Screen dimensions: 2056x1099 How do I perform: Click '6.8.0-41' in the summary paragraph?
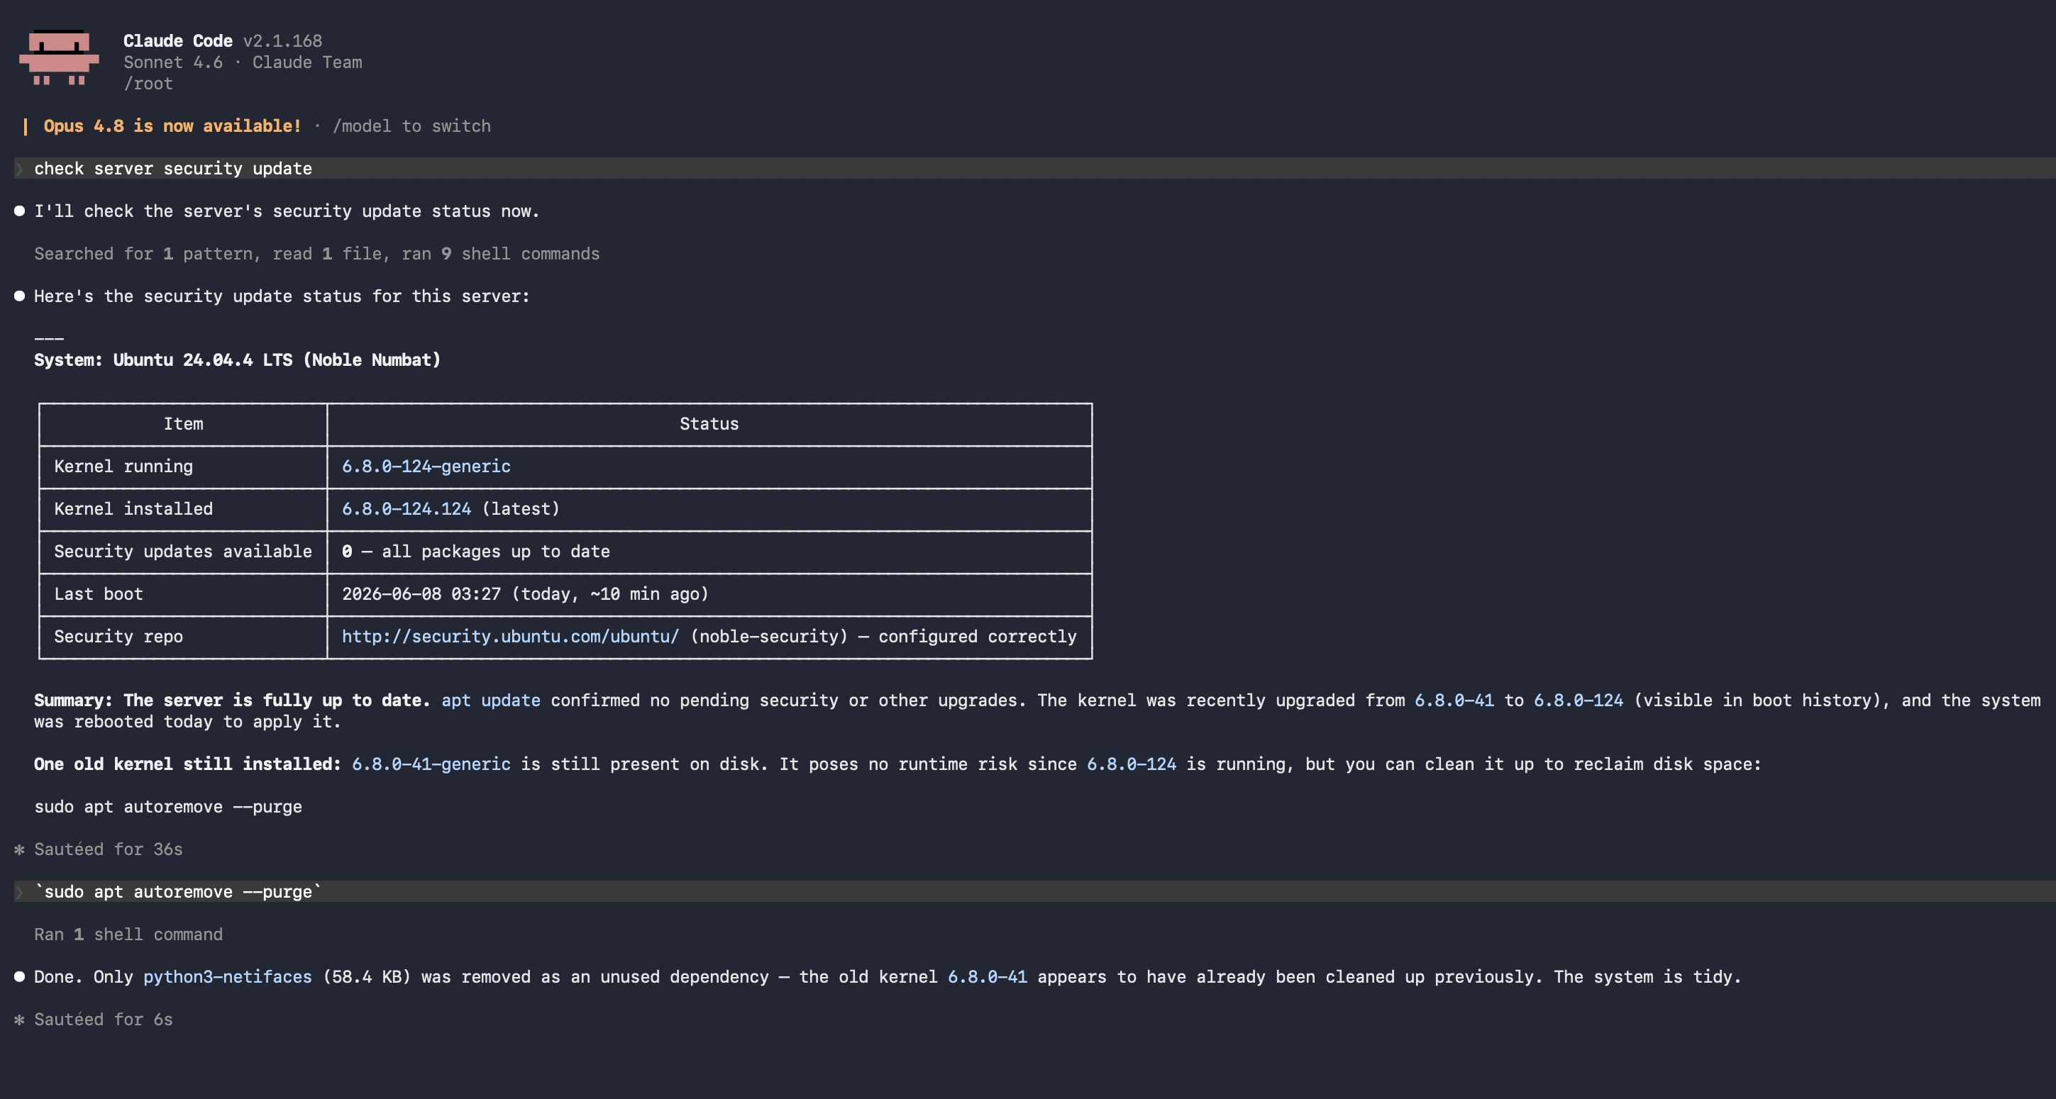tap(1454, 701)
